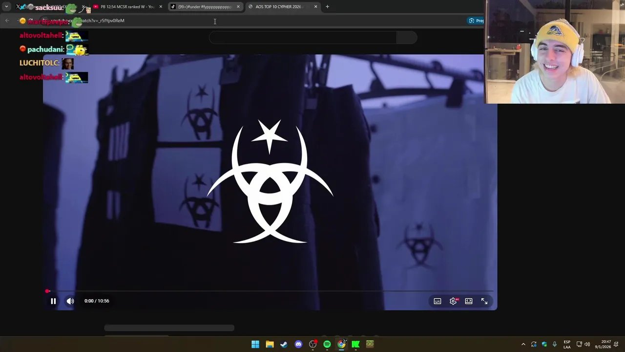Image resolution: width=625 pixels, height=352 pixels.
Task: Pause the YouTube video
Action: click(53, 301)
